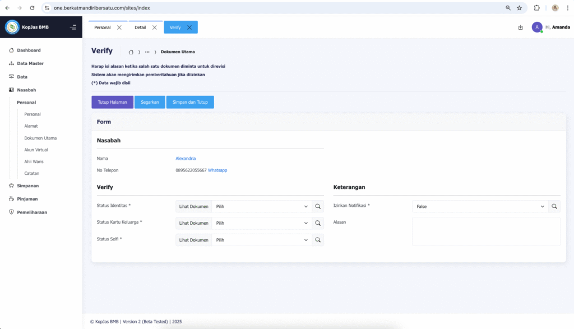Click search icon beside Izinkan Notifikasi
Screen dimensions: 574x329
coord(554,206)
